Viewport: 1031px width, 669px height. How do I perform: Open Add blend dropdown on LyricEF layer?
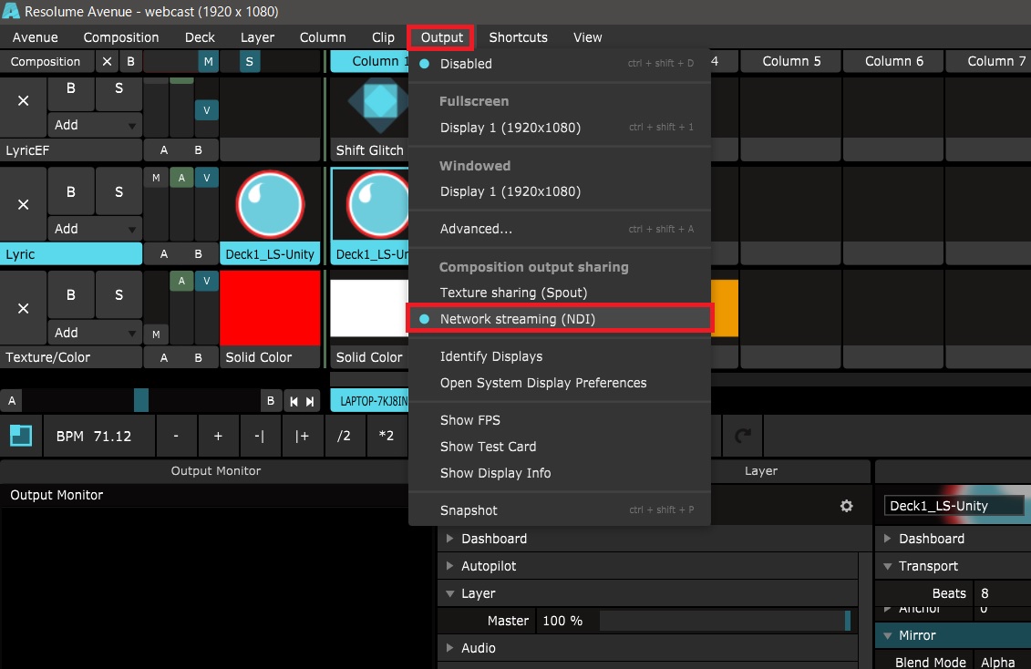pyautogui.click(x=95, y=125)
